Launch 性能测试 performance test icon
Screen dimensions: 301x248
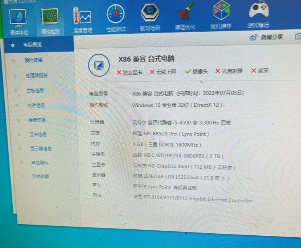[115, 14]
